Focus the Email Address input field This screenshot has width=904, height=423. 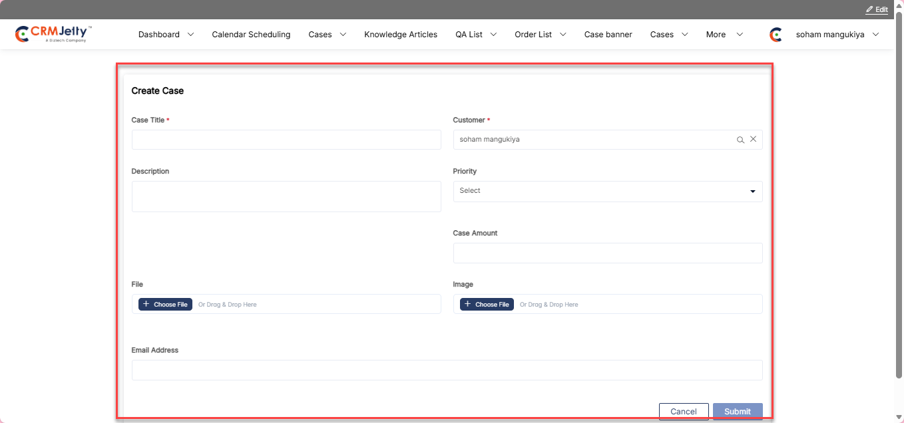click(447, 370)
